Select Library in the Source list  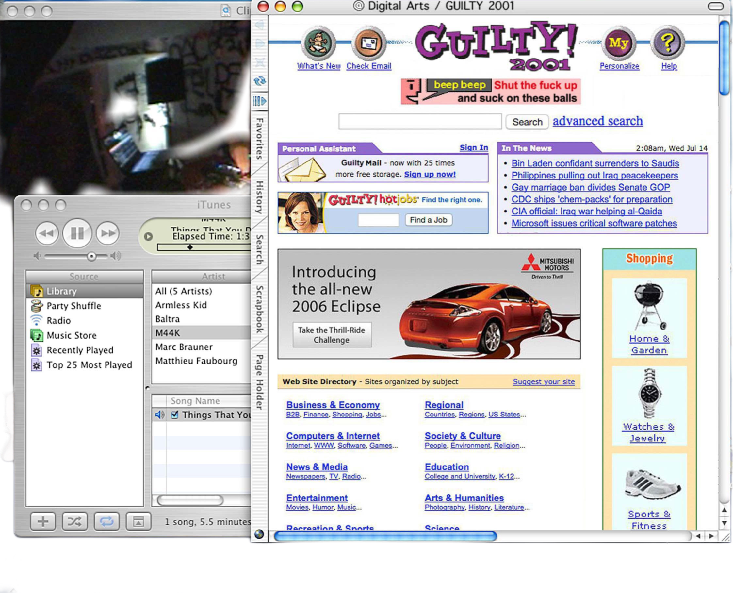(85, 291)
